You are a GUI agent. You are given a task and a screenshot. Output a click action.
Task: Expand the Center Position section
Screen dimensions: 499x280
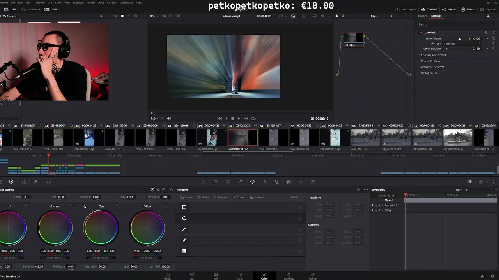tap(430, 61)
